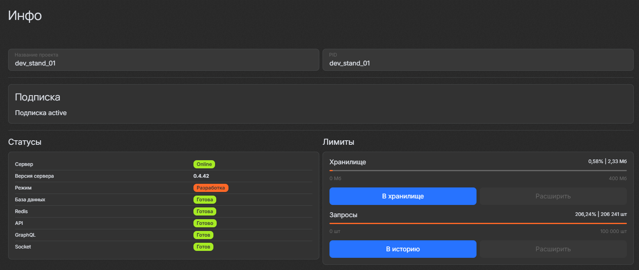The height and width of the screenshot is (270, 639).
Task: Click Расширить button in the Хранилище section
Action: point(553,196)
